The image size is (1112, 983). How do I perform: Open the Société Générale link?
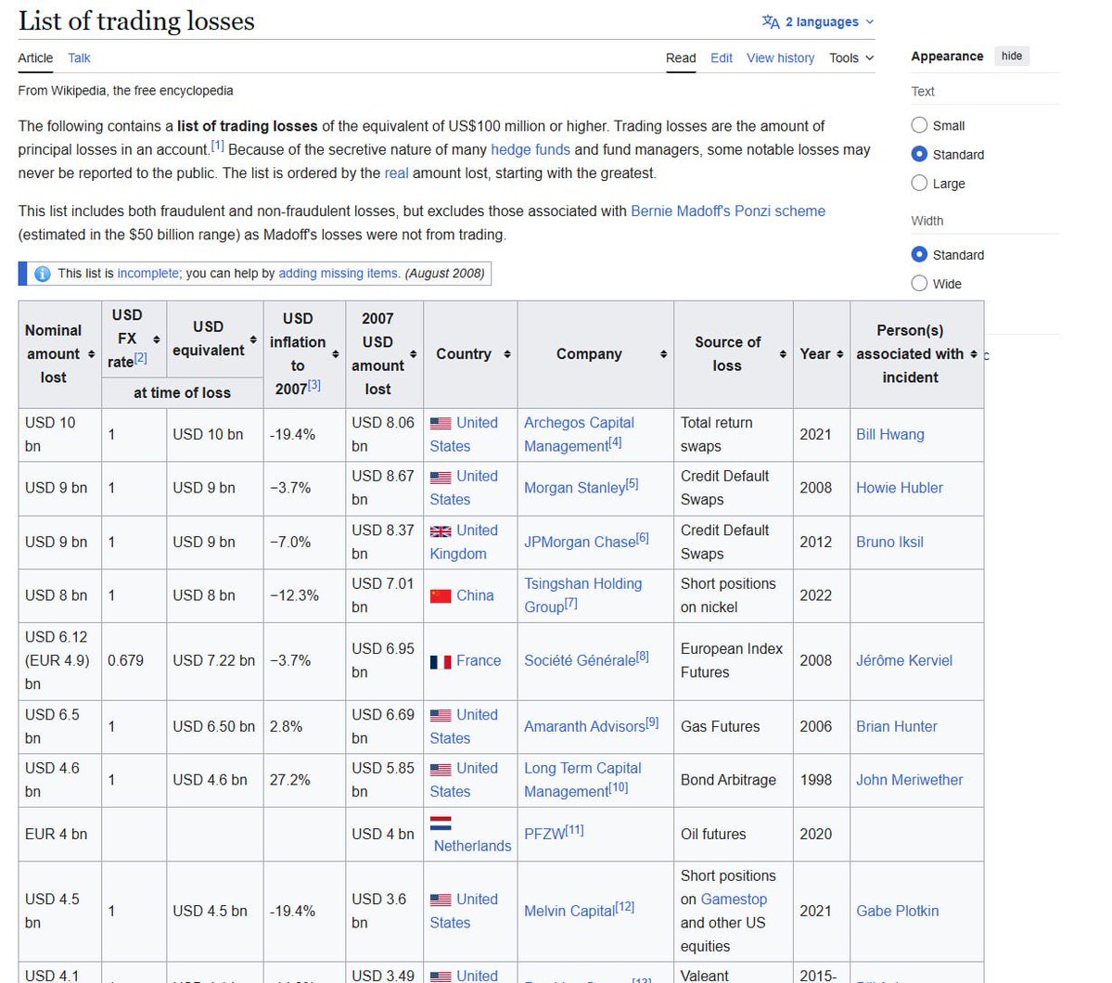click(580, 661)
